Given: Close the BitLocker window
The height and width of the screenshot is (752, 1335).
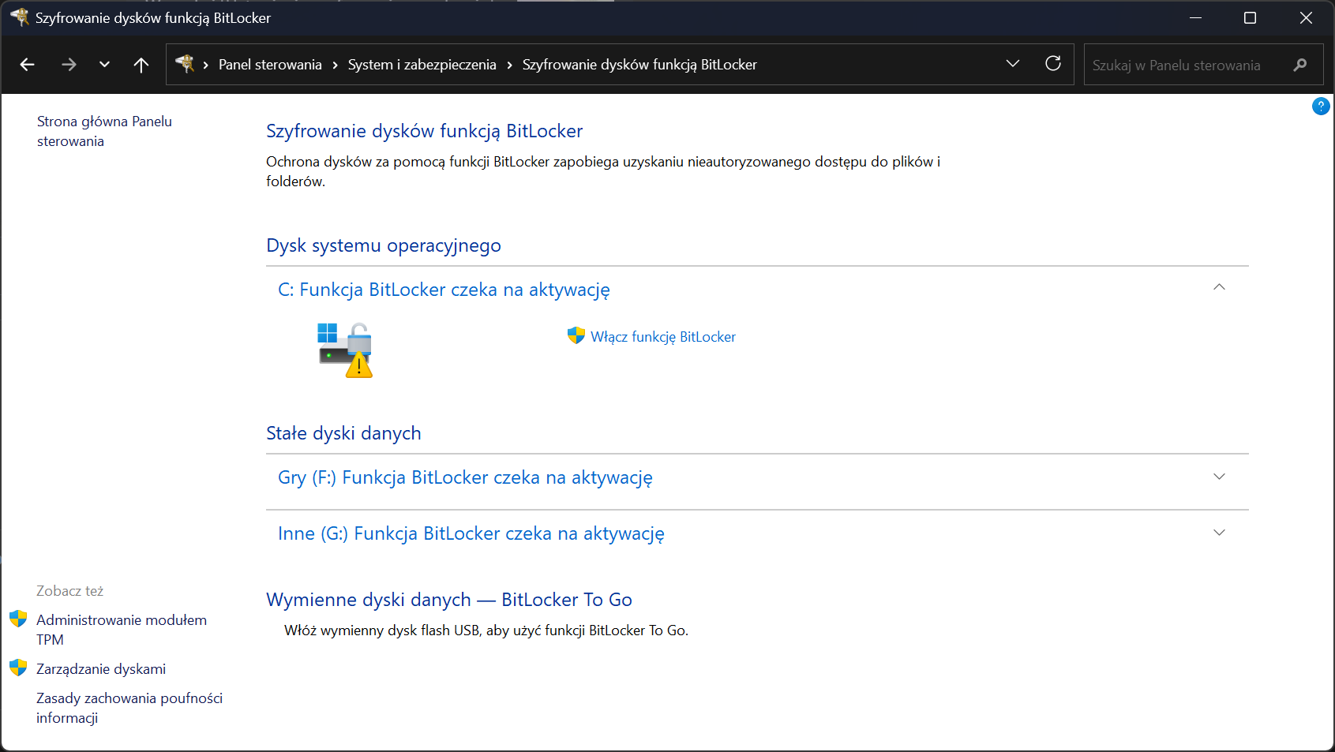Looking at the screenshot, I should pyautogui.click(x=1306, y=17).
